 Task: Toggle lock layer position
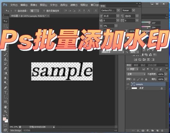(x=142, y=79)
